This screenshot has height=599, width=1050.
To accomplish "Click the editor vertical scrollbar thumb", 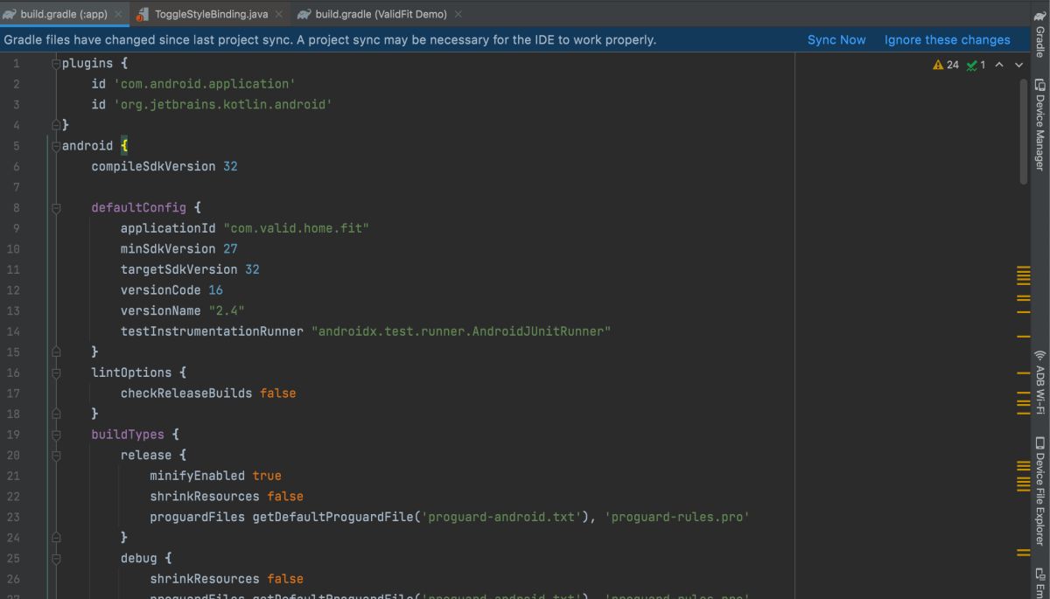I will 1024,131.
